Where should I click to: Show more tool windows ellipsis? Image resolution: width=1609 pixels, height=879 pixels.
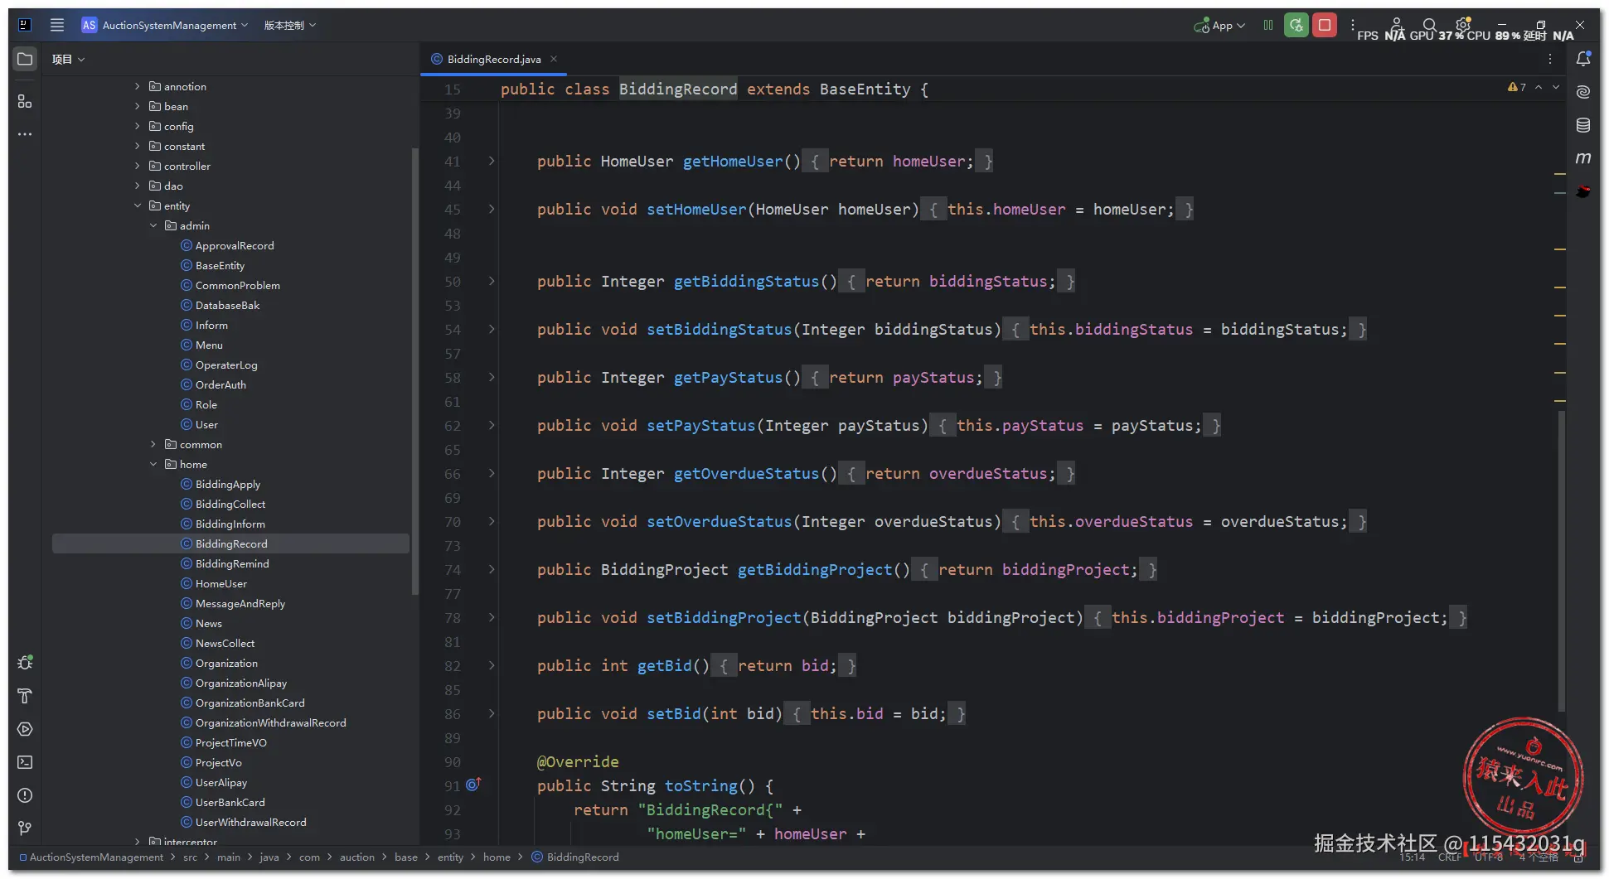(25, 134)
